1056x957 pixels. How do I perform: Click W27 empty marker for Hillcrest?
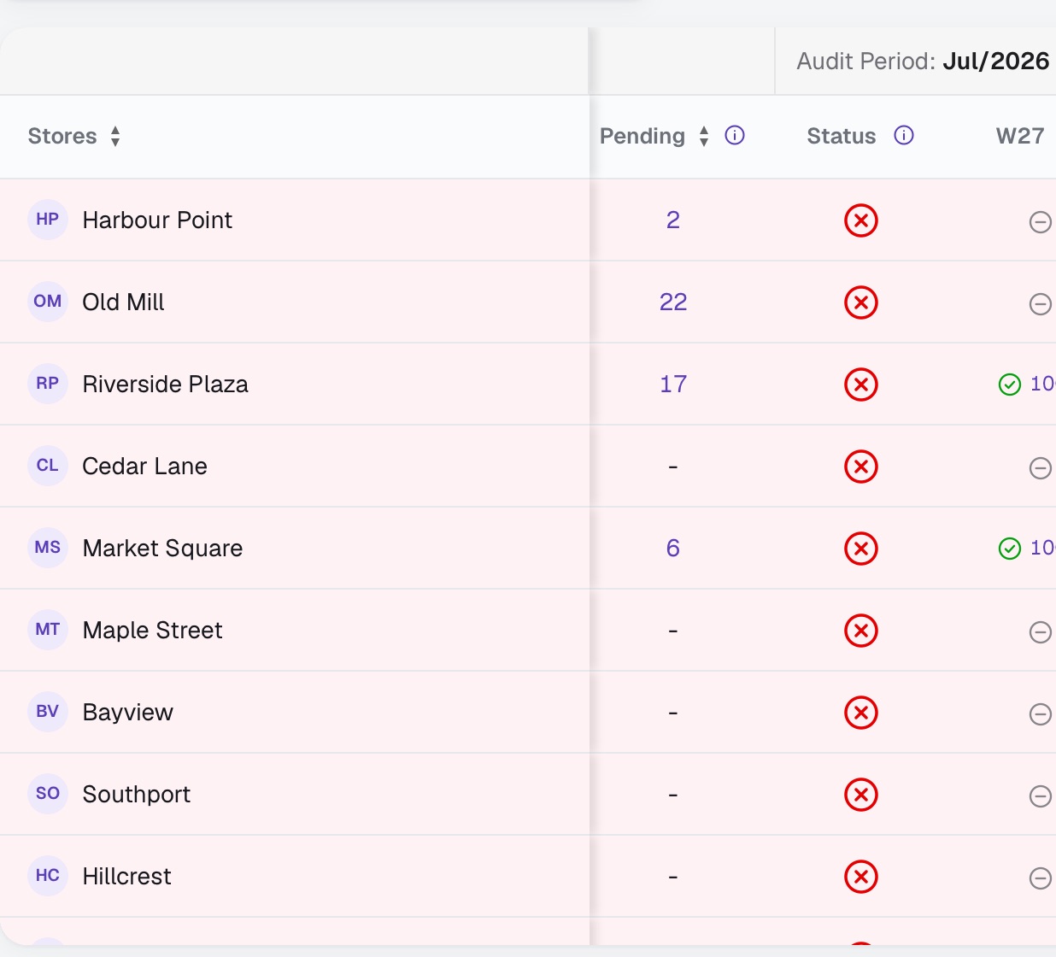pyautogui.click(x=1040, y=878)
